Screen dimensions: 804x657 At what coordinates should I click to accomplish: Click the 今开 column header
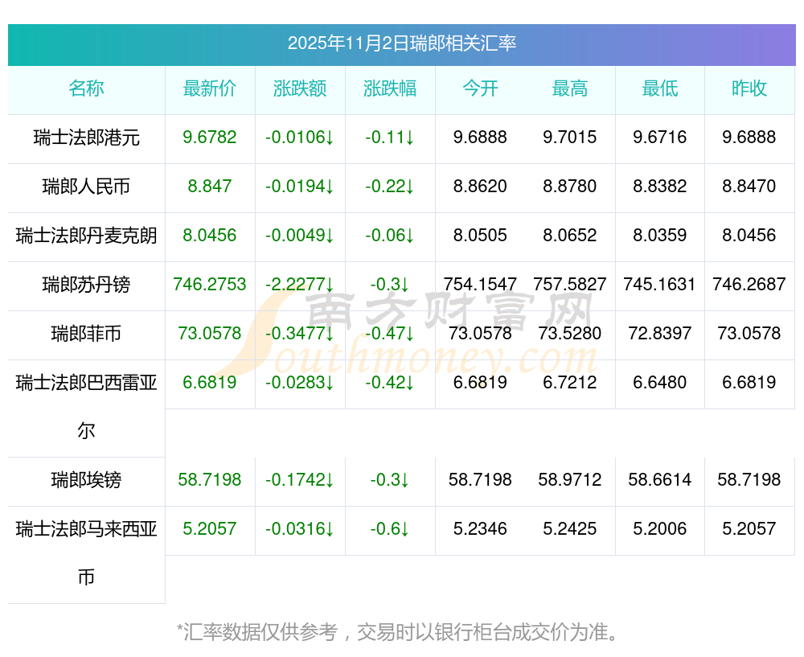click(x=480, y=88)
